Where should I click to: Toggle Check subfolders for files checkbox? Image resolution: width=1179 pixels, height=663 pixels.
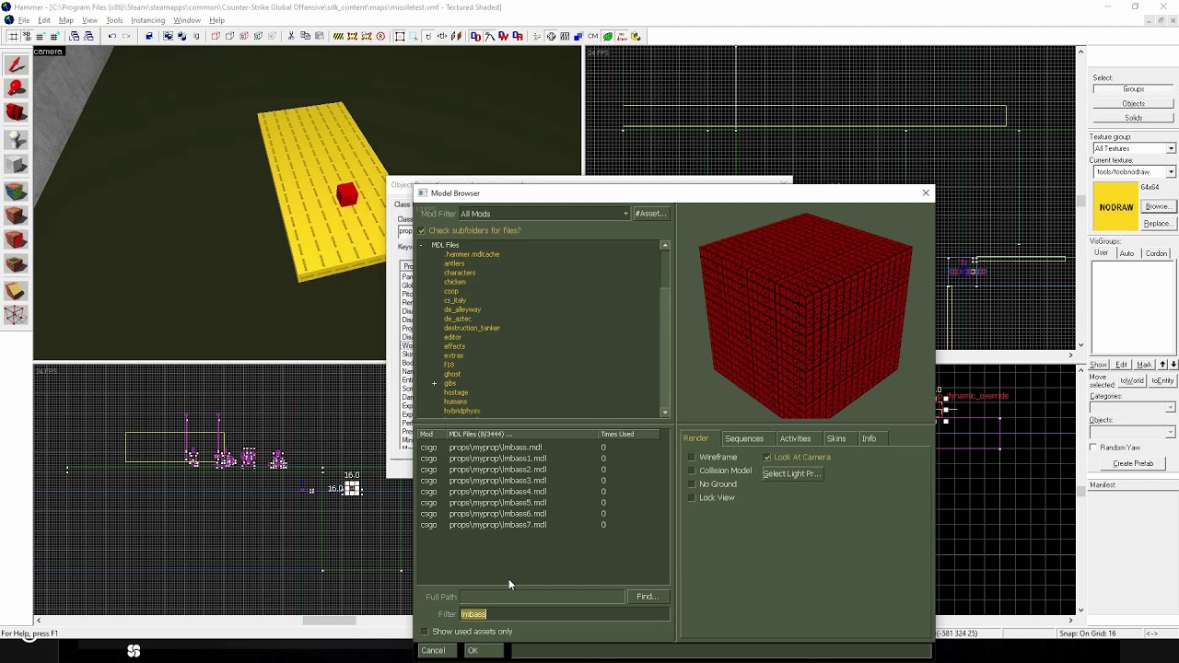[x=422, y=230]
